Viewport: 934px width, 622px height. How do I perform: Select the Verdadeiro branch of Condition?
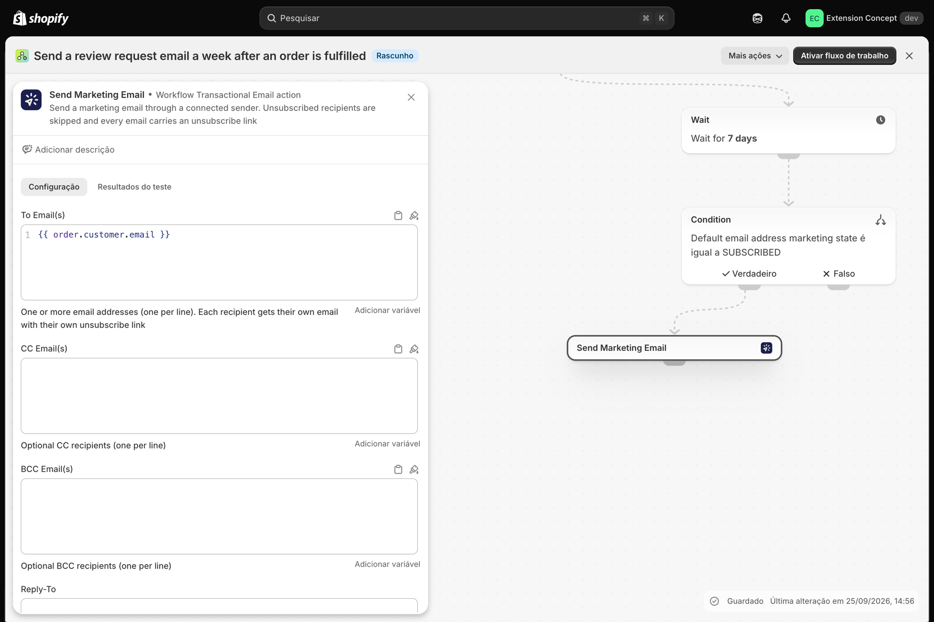[x=749, y=274]
